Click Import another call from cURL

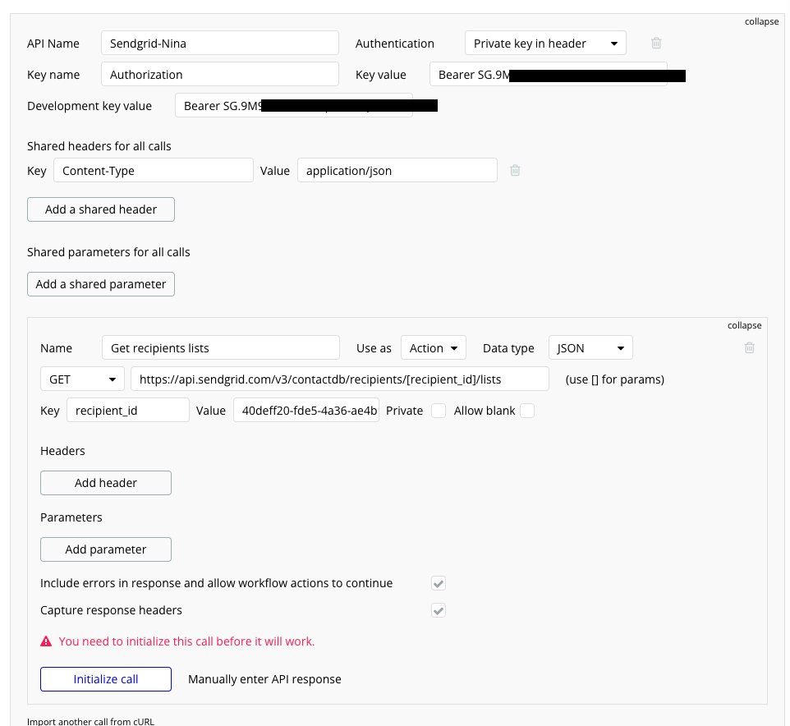click(90, 721)
